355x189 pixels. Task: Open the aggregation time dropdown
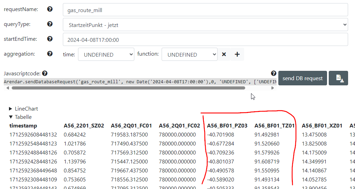[x=106, y=54]
